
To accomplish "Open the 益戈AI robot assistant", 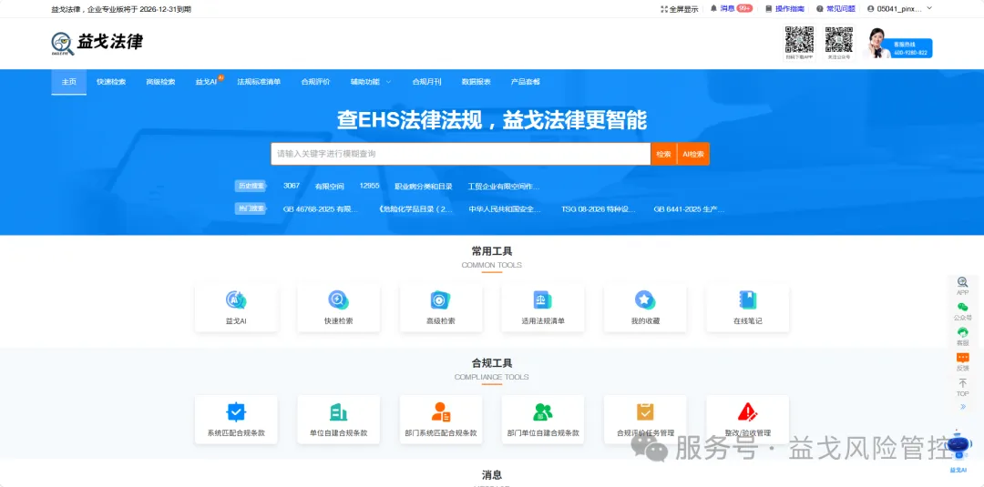I will click(957, 447).
